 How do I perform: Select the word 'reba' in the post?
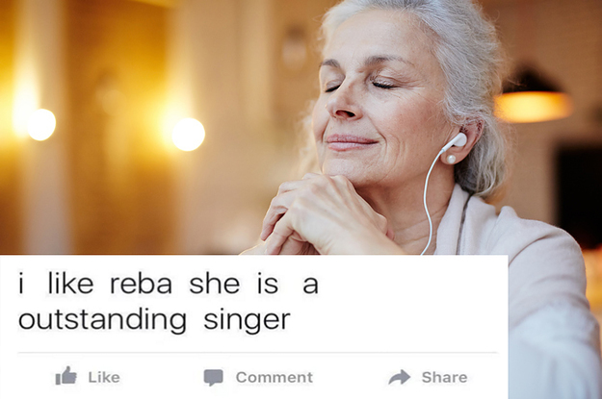pos(141,284)
